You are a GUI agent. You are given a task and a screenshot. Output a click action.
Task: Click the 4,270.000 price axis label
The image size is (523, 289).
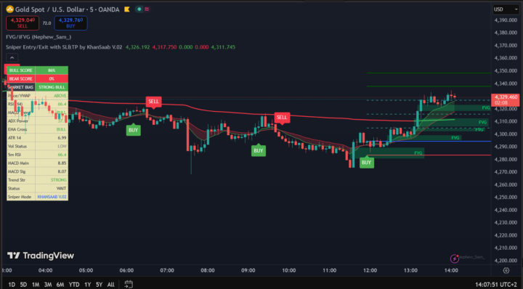[506, 172]
